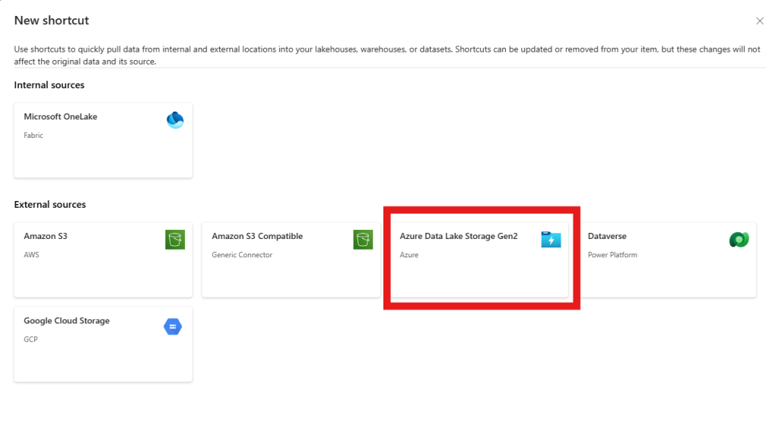Click the Power Platform subtitle under Dataverse
This screenshot has width=779, height=440.
(x=612, y=255)
